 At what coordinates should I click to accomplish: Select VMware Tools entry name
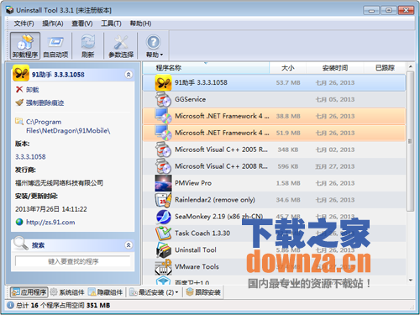coord(197,267)
